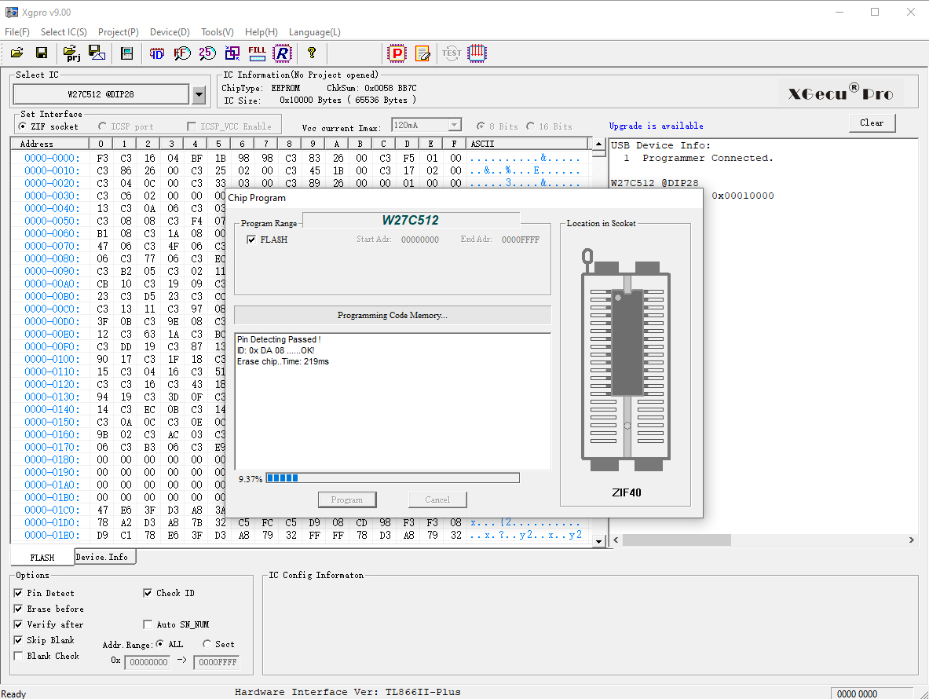The height and width of the screenshot is (699, 929).
Task: Click the verify compare squares icon
Action: click(x=232, y=53)
